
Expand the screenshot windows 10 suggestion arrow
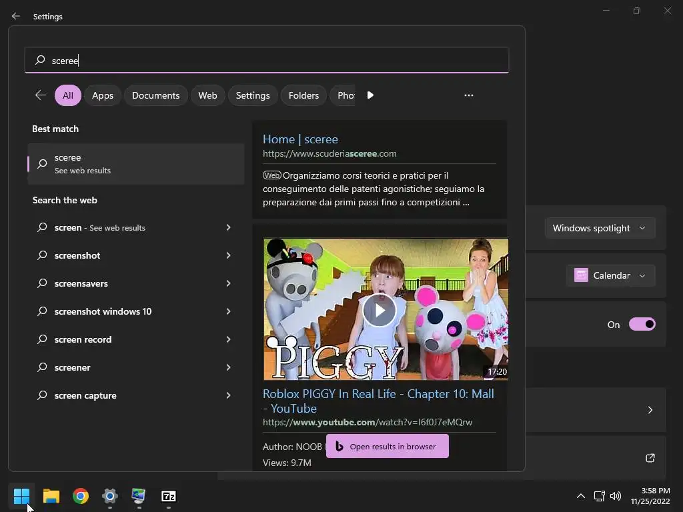tap(228, 311)
